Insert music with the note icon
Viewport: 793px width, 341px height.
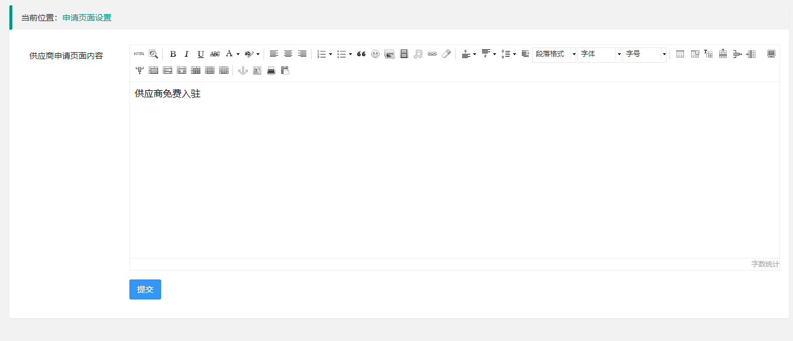[x=418, y=54]
